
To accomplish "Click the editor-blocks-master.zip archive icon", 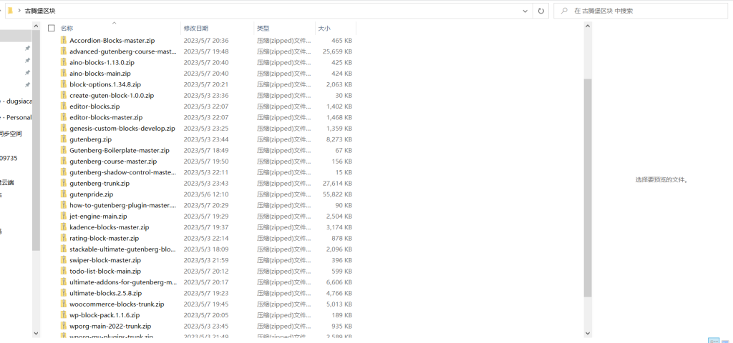I will [x=64, y=117].
